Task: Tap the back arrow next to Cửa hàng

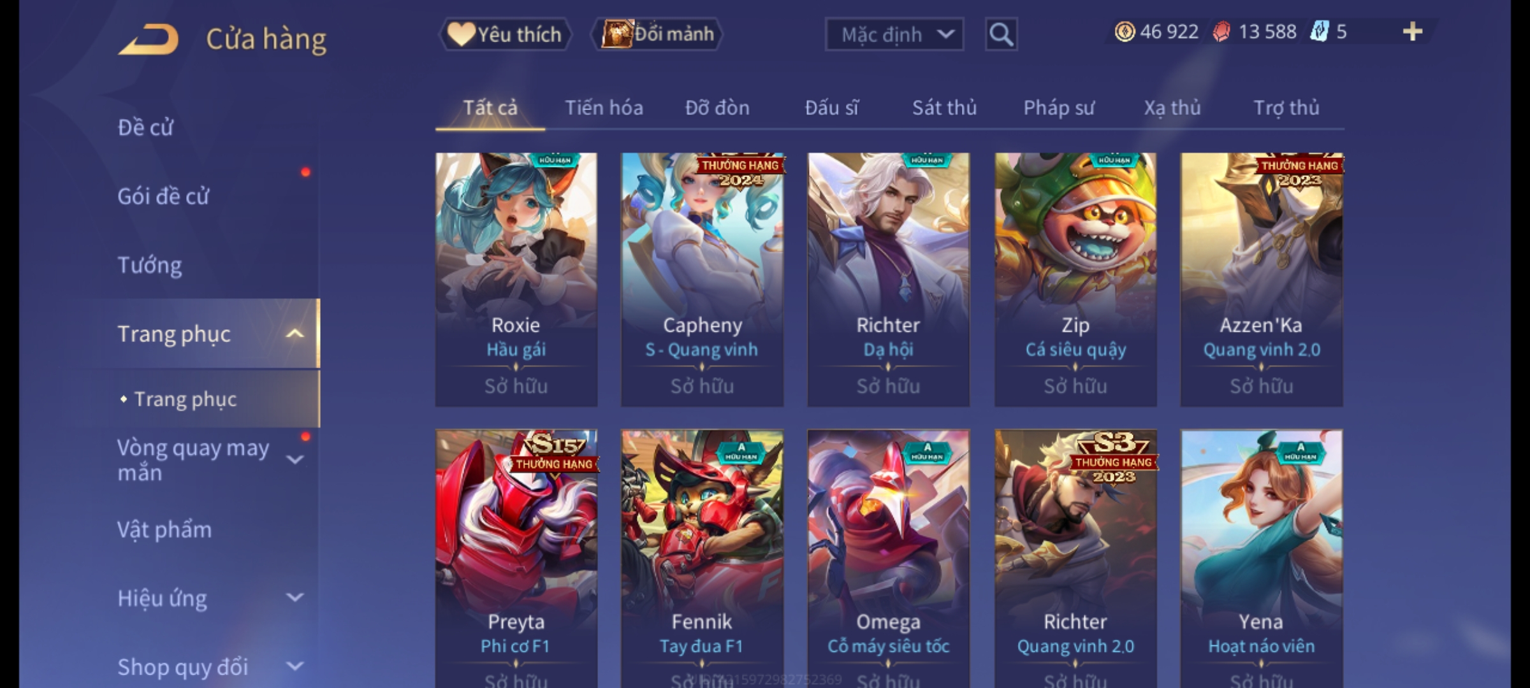Action: click(149, 39)
